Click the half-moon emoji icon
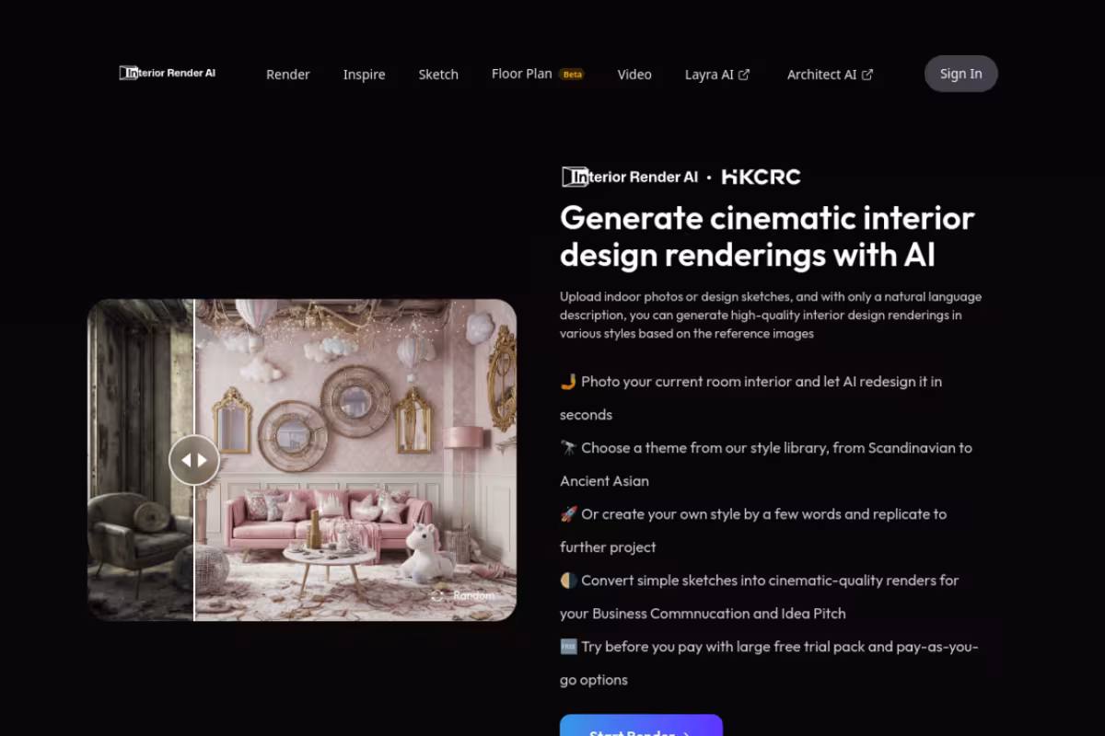Screen dimensions: 1105x736 568,581
